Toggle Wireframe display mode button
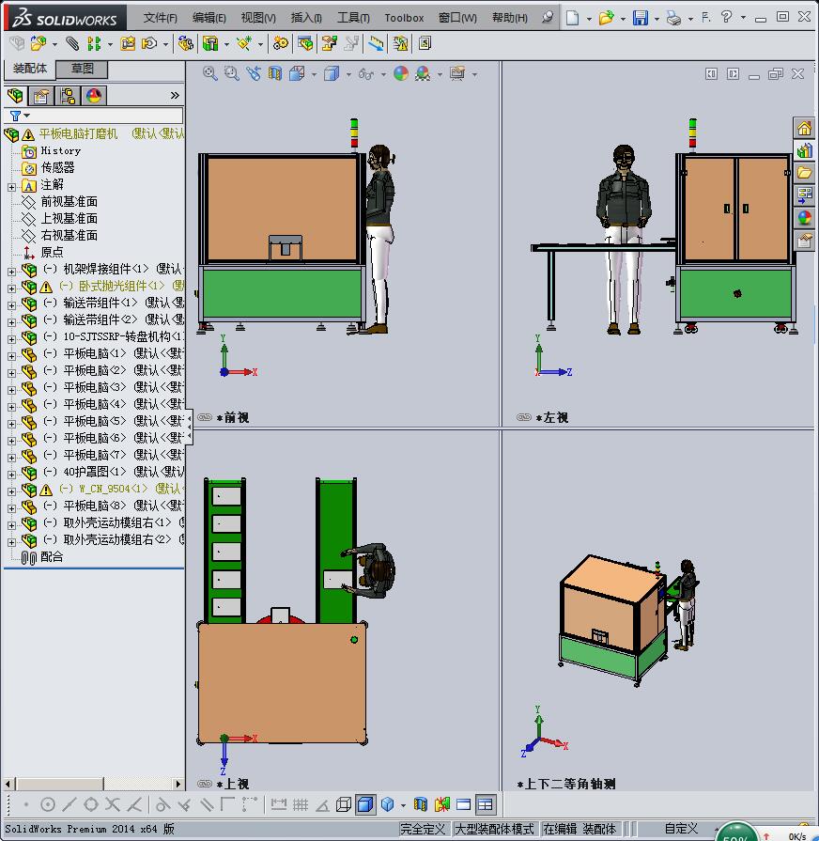Image resolution: width=819 pixels, height=841 pixels. pyautogui.click(x=343, y=804)
